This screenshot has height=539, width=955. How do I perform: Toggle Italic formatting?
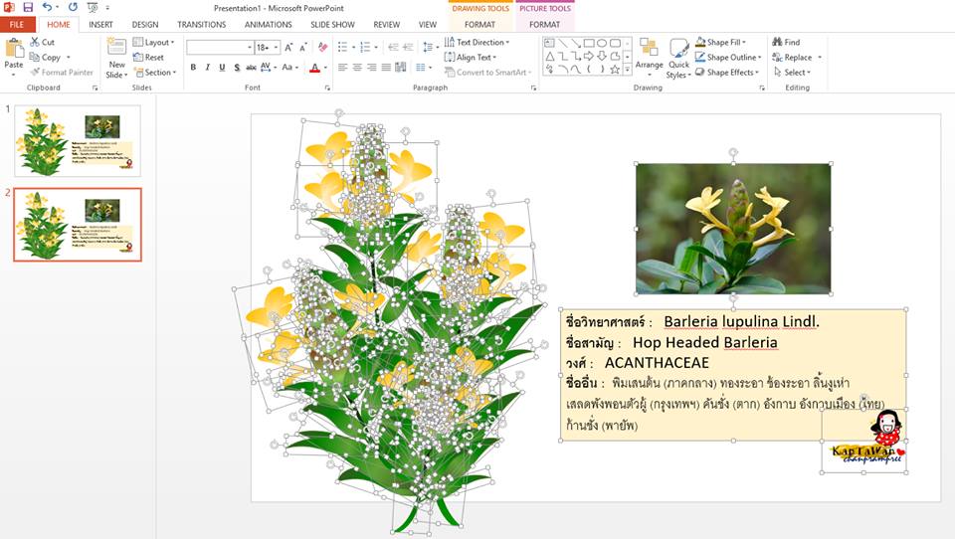point(208,68)
